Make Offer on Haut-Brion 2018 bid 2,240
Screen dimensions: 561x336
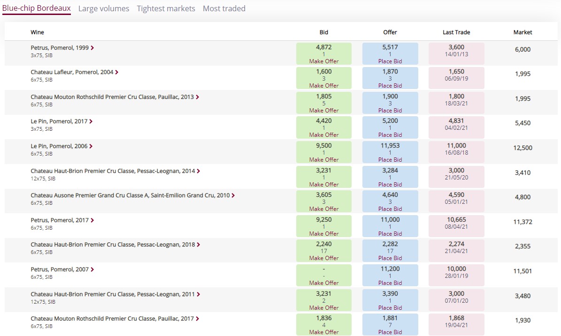tap(324, 258)
